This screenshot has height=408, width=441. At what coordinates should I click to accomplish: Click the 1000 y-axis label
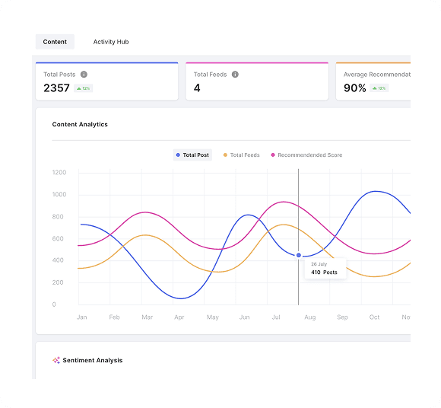point(59,194)
